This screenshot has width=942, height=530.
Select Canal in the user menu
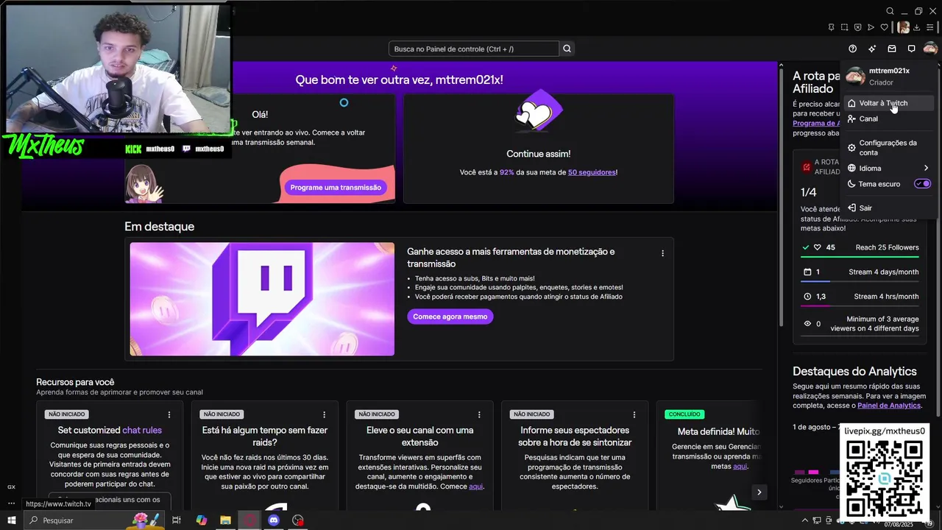[x=888, y=119]
